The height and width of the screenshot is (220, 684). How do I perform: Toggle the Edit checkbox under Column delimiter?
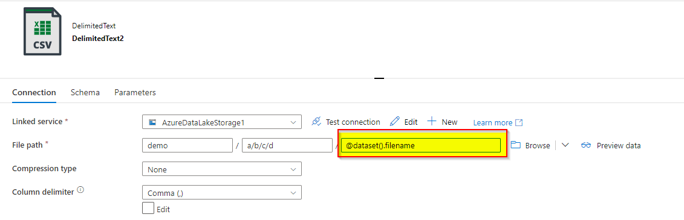148,209
